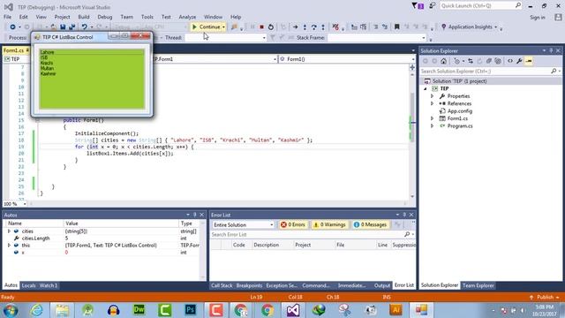The height and width of the screenshot is (318, 565).
Task: Click View Code icon in Solution Explorer
Action: [x=510, y=61]
